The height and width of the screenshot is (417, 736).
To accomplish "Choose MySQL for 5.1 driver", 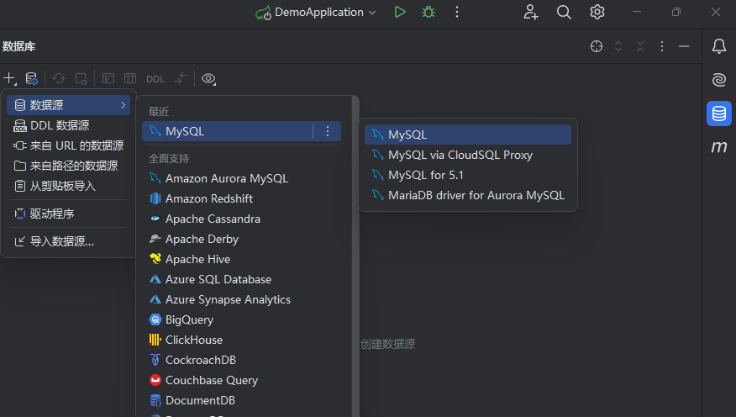I will 425,175.
